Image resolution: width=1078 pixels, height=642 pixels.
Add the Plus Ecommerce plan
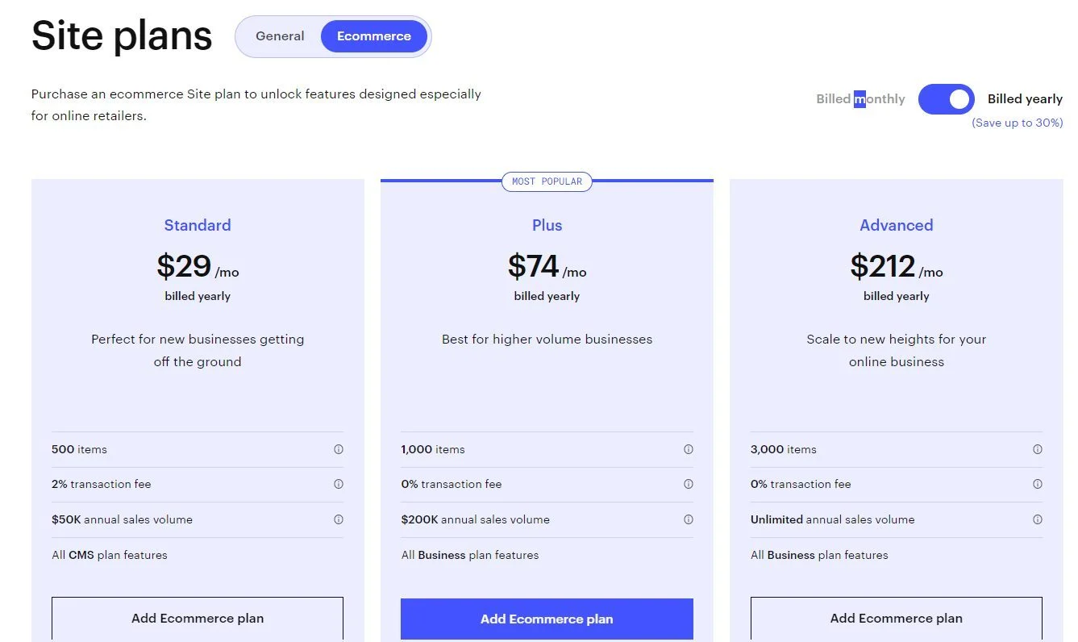tap(547, 619)
